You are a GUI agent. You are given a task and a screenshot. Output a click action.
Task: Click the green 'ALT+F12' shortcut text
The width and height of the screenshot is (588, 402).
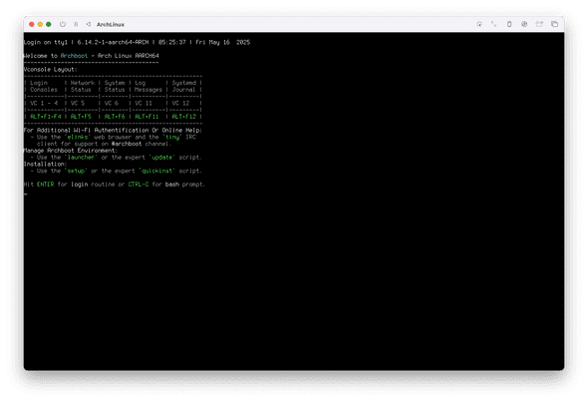[183, 117]
